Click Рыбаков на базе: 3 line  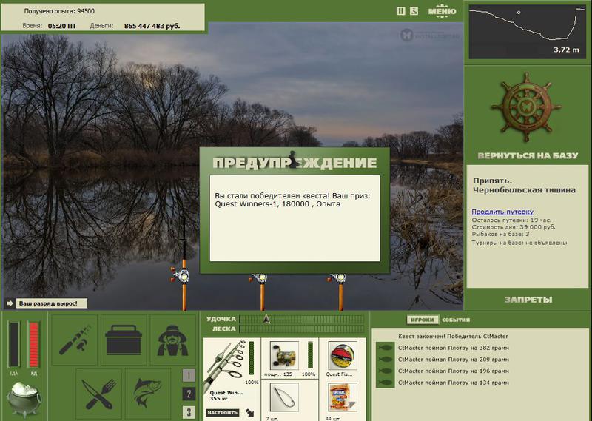point(501,234)
